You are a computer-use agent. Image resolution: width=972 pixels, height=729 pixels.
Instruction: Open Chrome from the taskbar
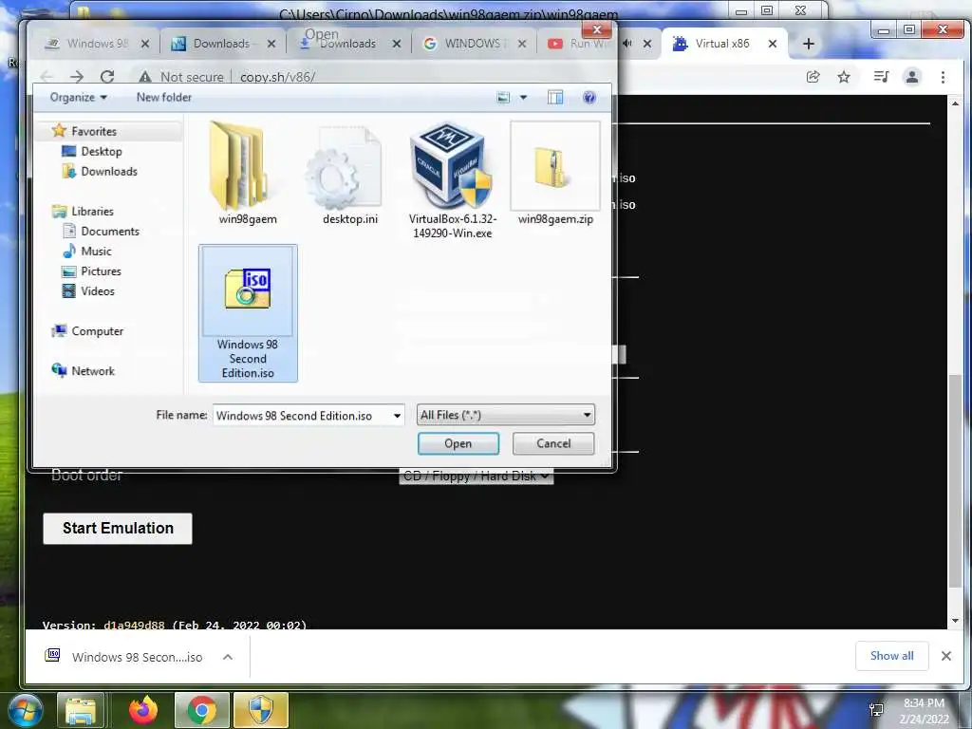[x=202, y=711]
